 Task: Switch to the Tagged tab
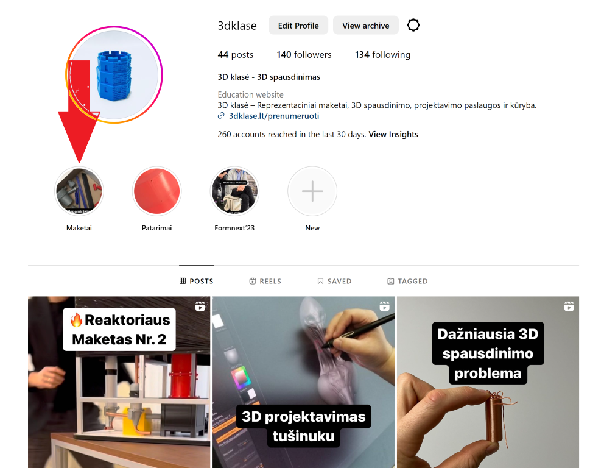pos(407,281)
